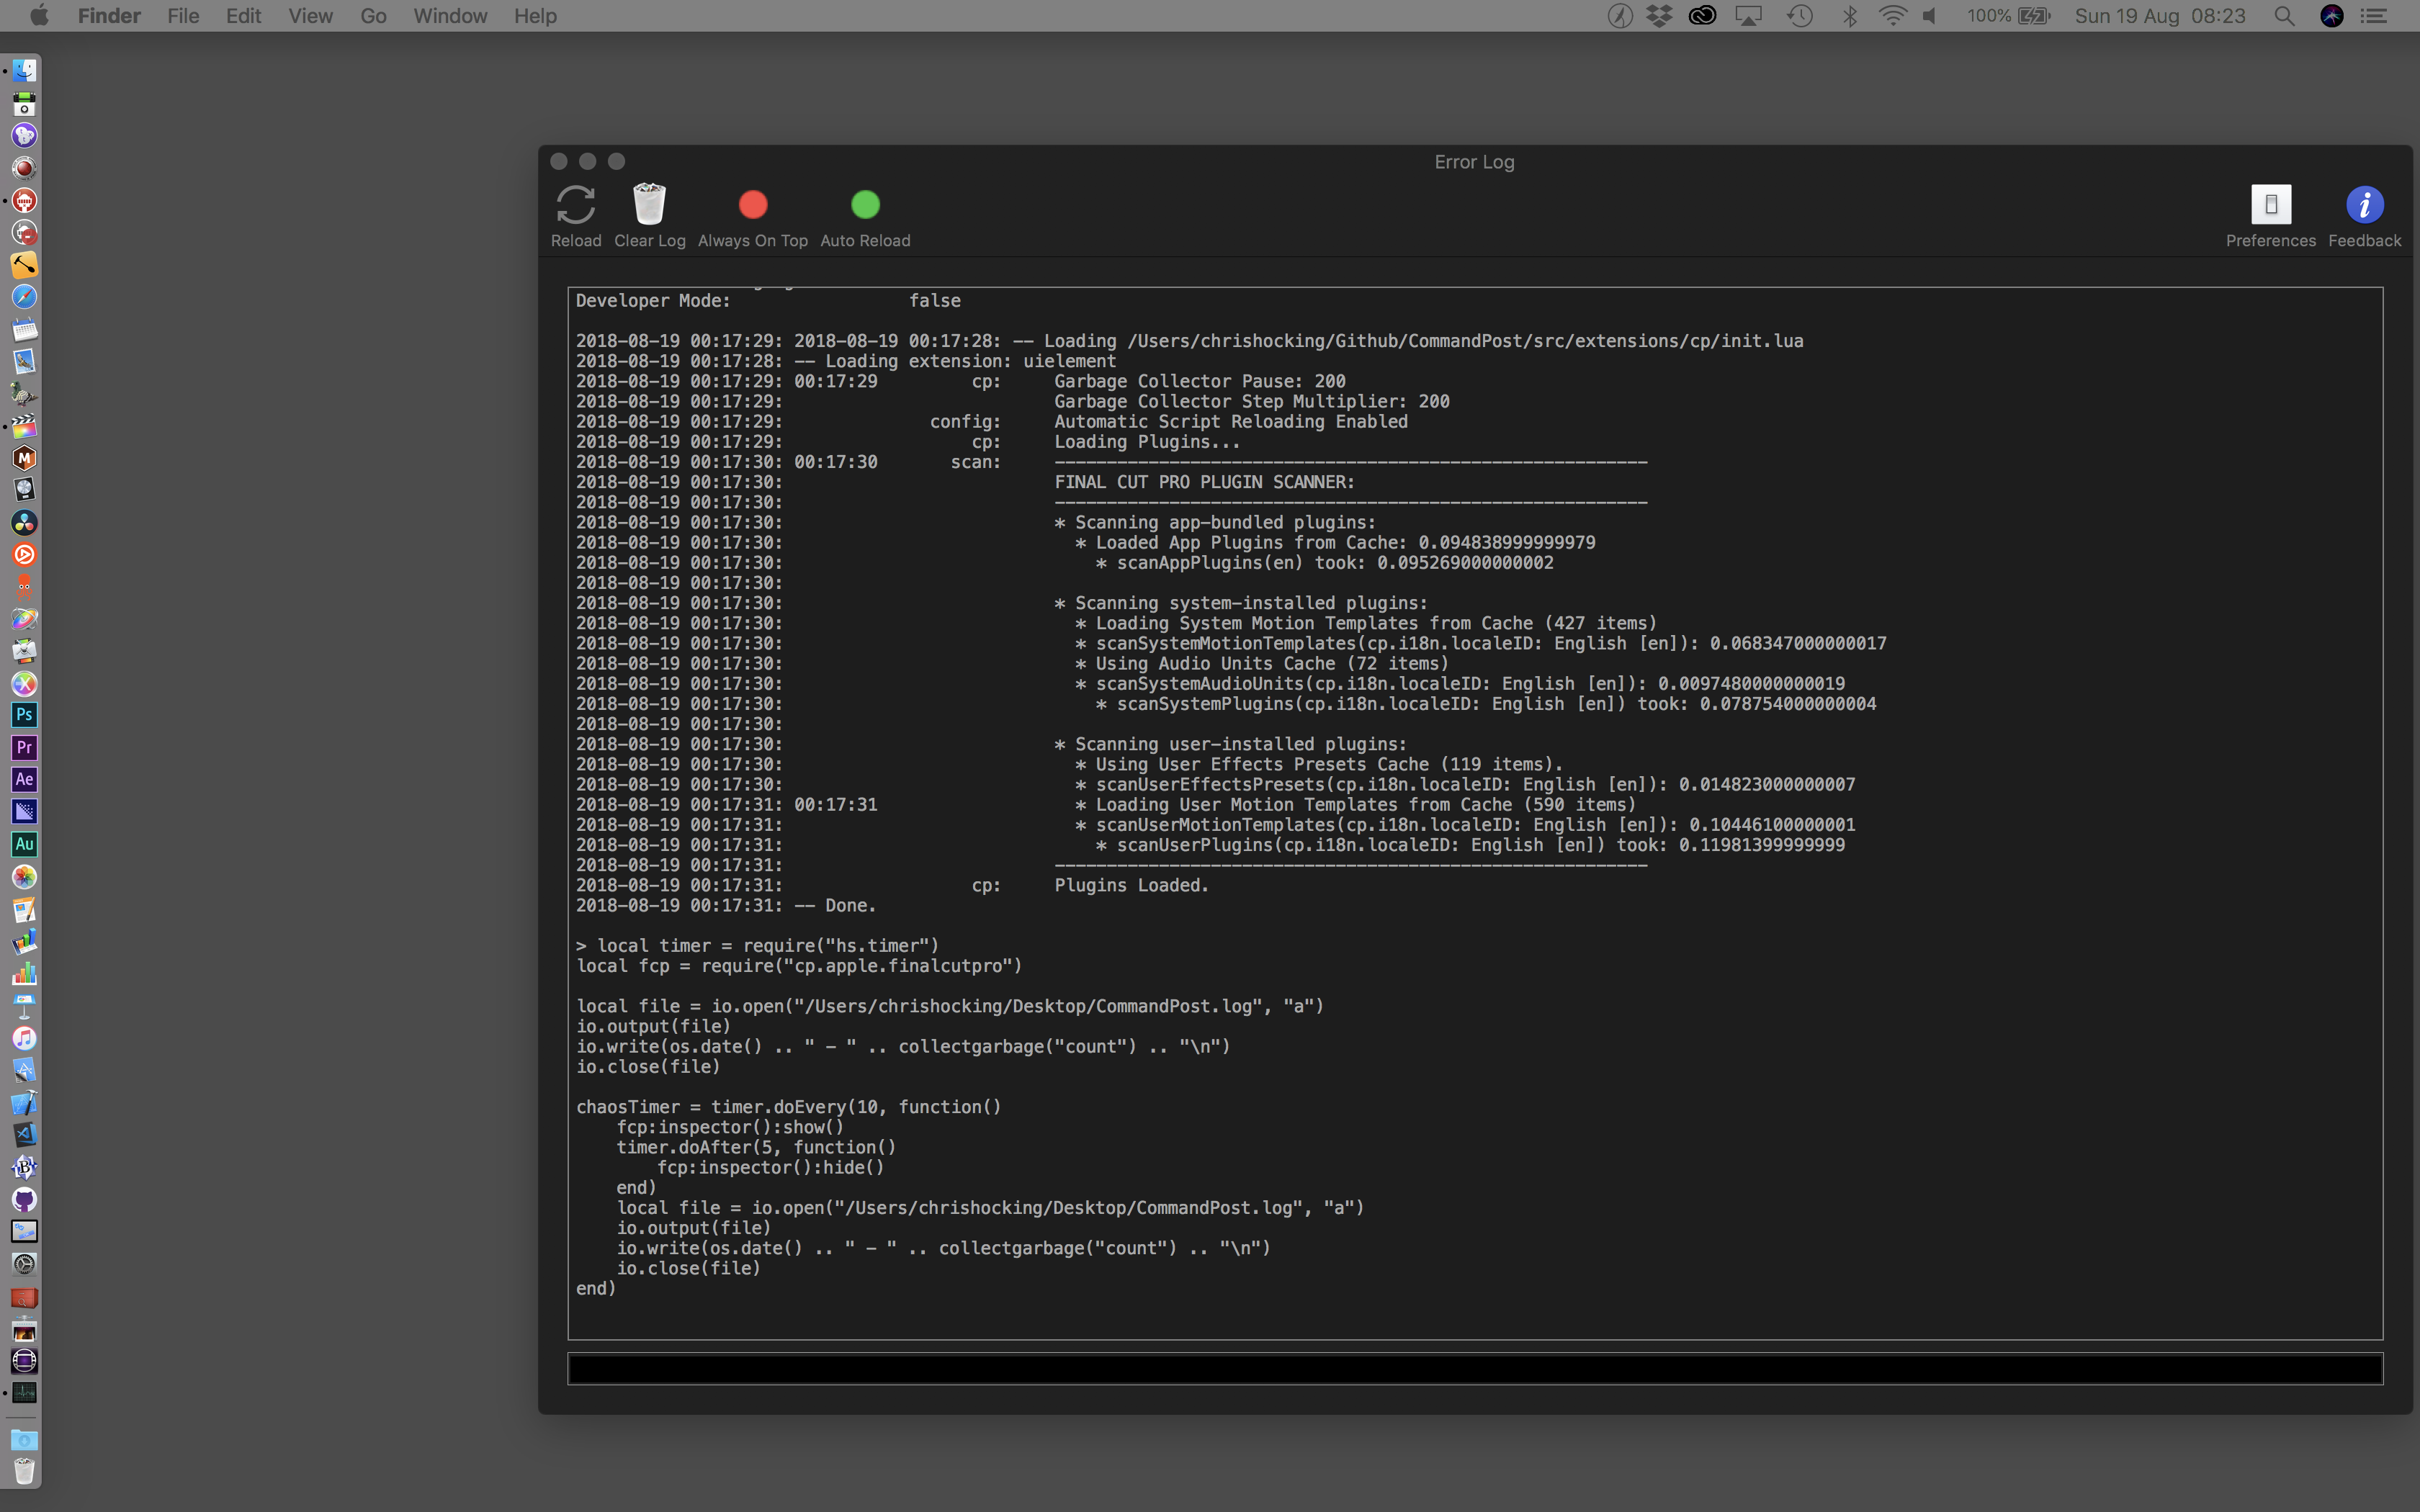Open Spotlight search in the menu bar
2420x1512 pixels.
(x=2284, y=15)
